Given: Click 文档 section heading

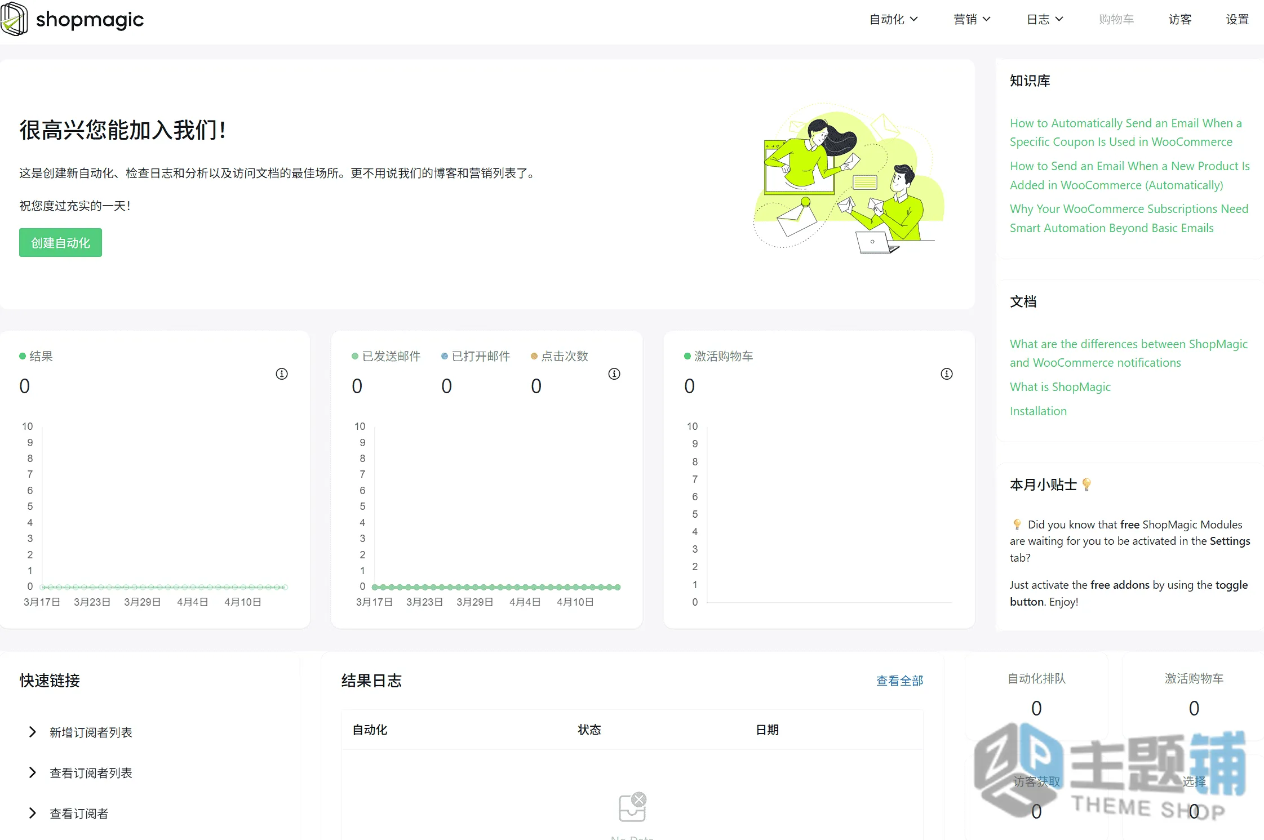Looking at the screenshot, I should pyautogui.click(x=1023, y=302).
